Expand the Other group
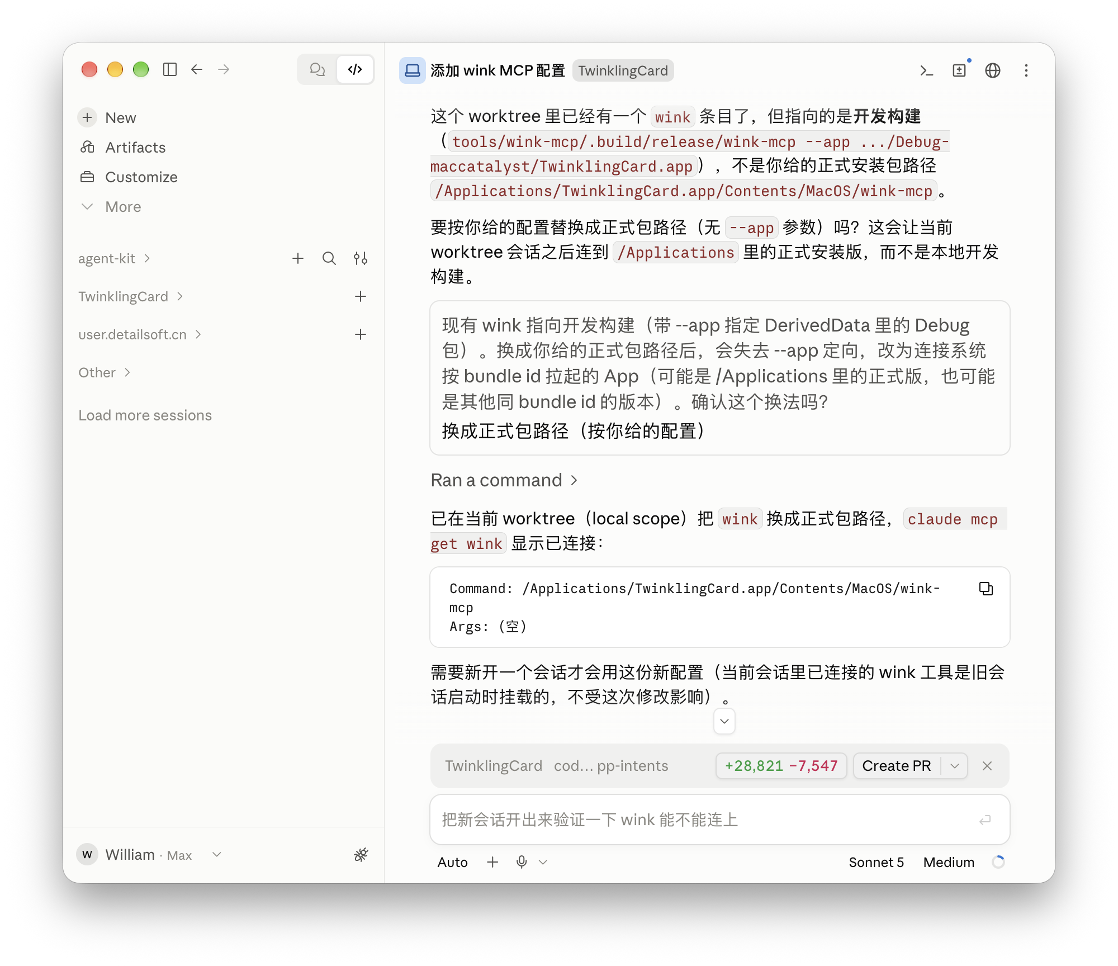Image resolution: width=1118 pixels, height=966 pixels. (x=105, y=372)
